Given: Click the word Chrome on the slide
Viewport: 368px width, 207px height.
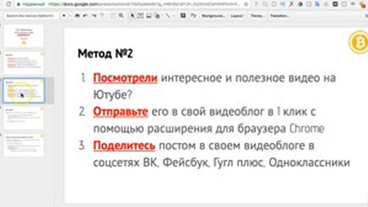Looking at the screenshot, I should [x=306, y=129].
